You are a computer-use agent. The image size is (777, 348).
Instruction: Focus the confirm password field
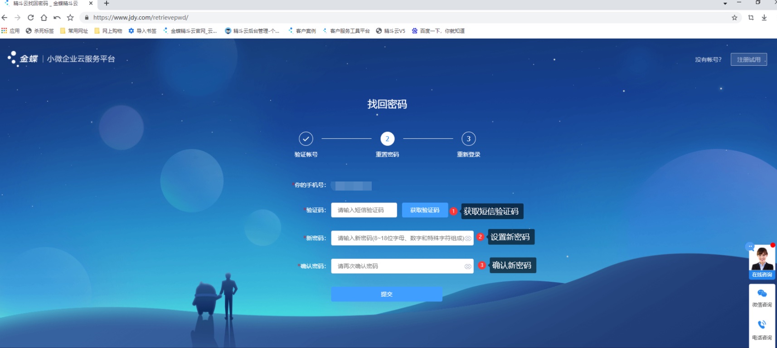pyautogui.click(x=402, y=266)
